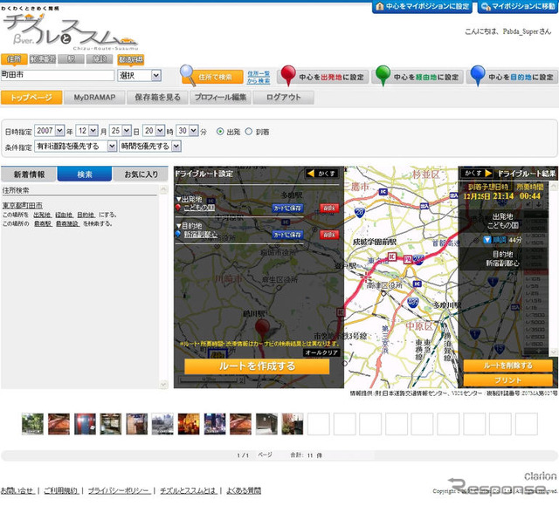Click こどもの国 departure link

click(199, 208)
